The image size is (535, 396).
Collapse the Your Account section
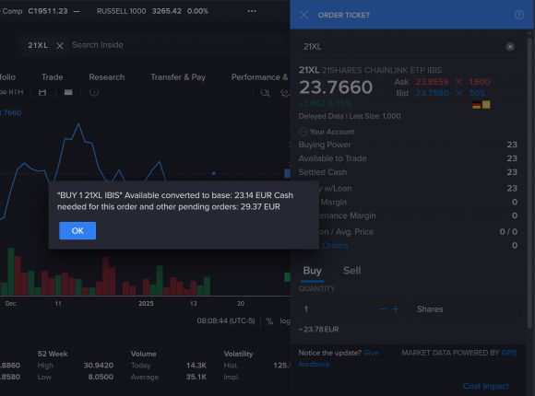(303, 132)
